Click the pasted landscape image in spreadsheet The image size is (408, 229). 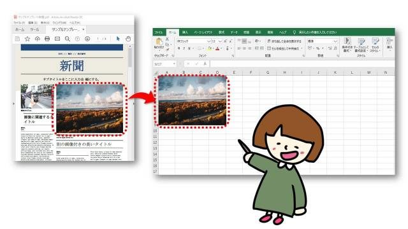[x=193, y=101]
